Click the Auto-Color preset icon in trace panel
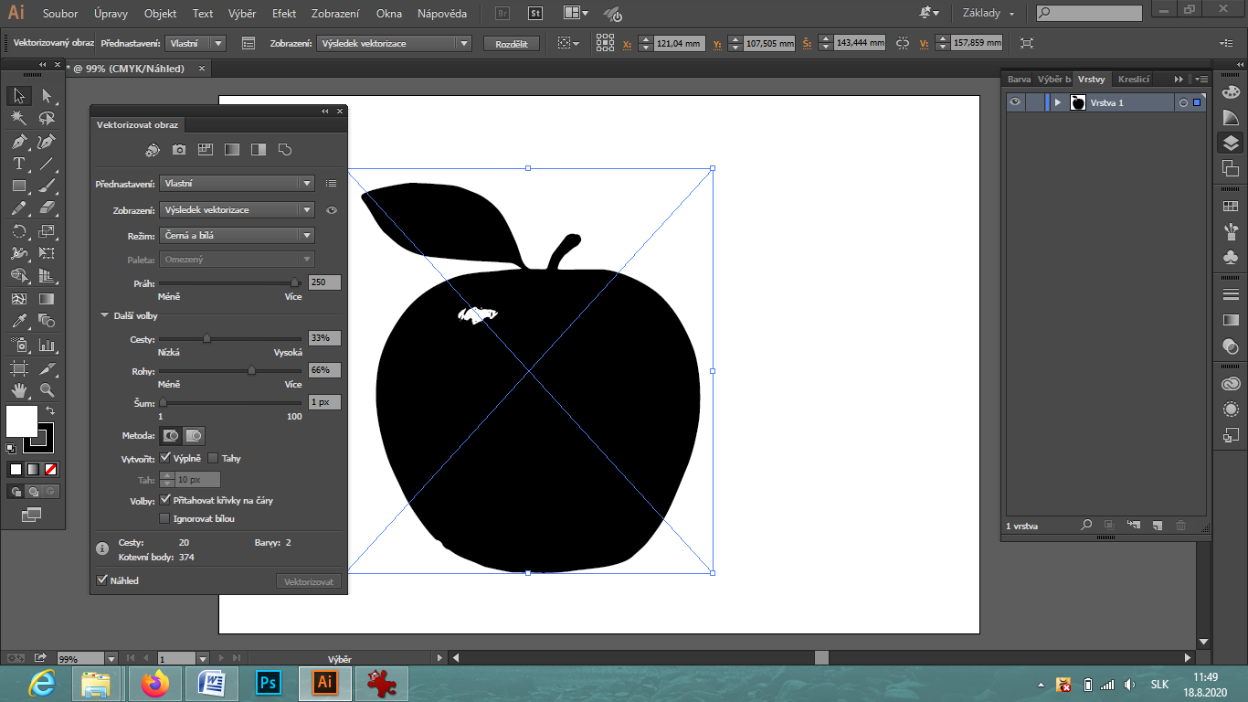This screenshot has width=1248, height=702. (153, 149)
